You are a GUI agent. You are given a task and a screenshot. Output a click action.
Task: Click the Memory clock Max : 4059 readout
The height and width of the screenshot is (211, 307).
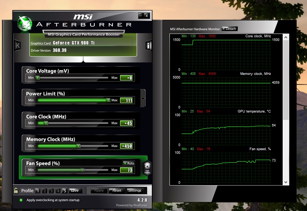click(207, 74)
